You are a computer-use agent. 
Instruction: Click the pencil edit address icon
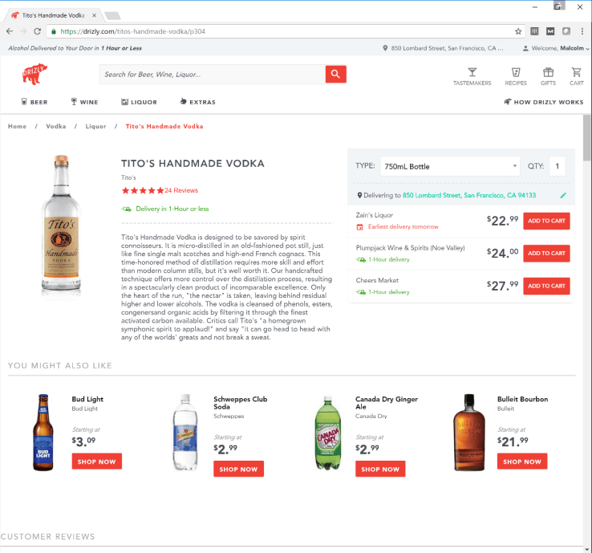tap(563, 195)
